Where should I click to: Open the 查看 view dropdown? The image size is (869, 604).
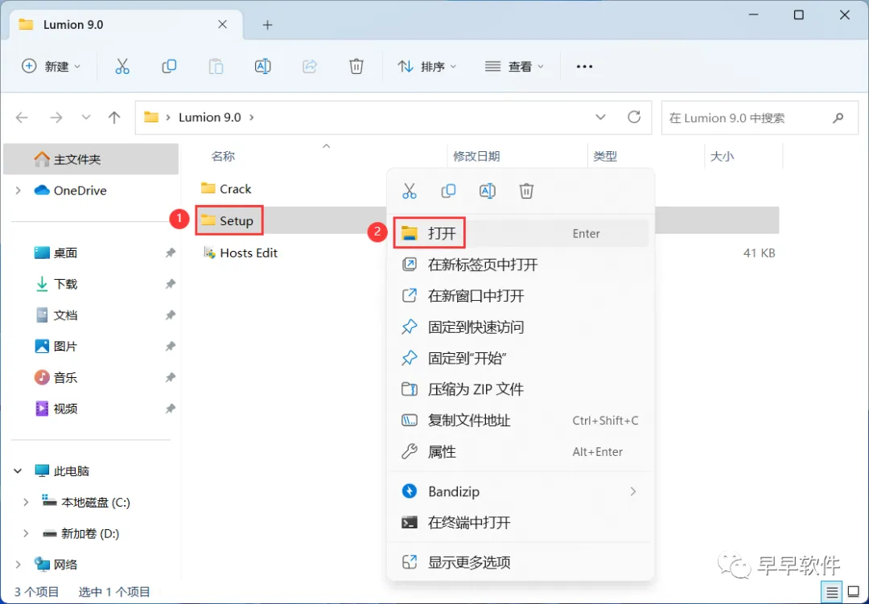point(513,67)
